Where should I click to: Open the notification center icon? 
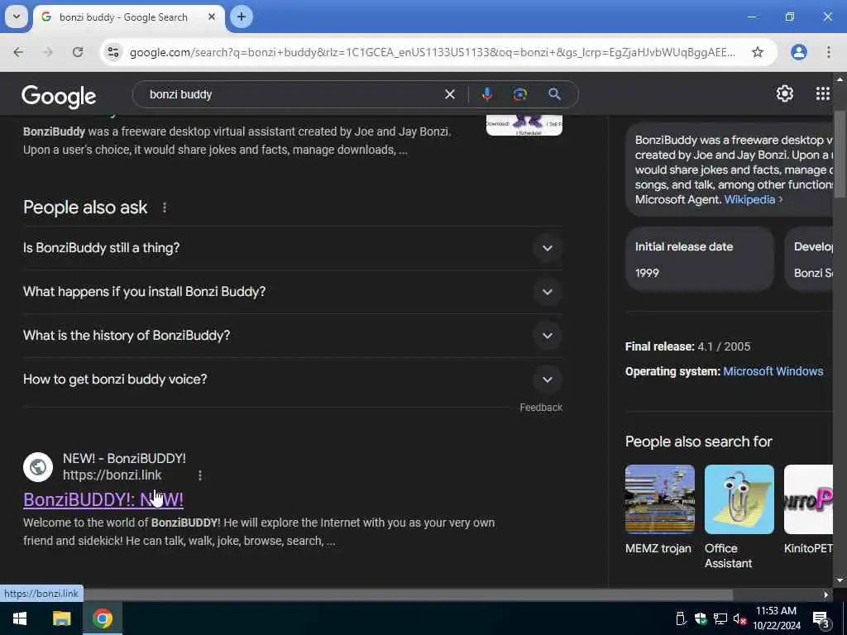click(821, 618)
